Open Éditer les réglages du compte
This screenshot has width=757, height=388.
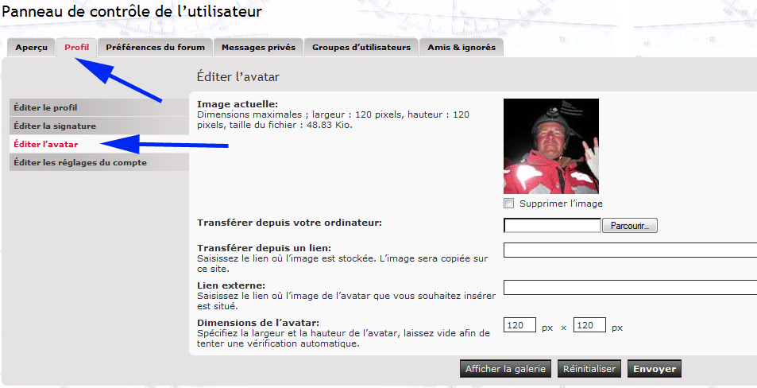(80, 162)
